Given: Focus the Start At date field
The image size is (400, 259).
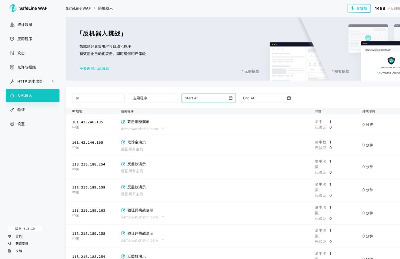Looking at the screenshot, I should [x=209, y=98].
